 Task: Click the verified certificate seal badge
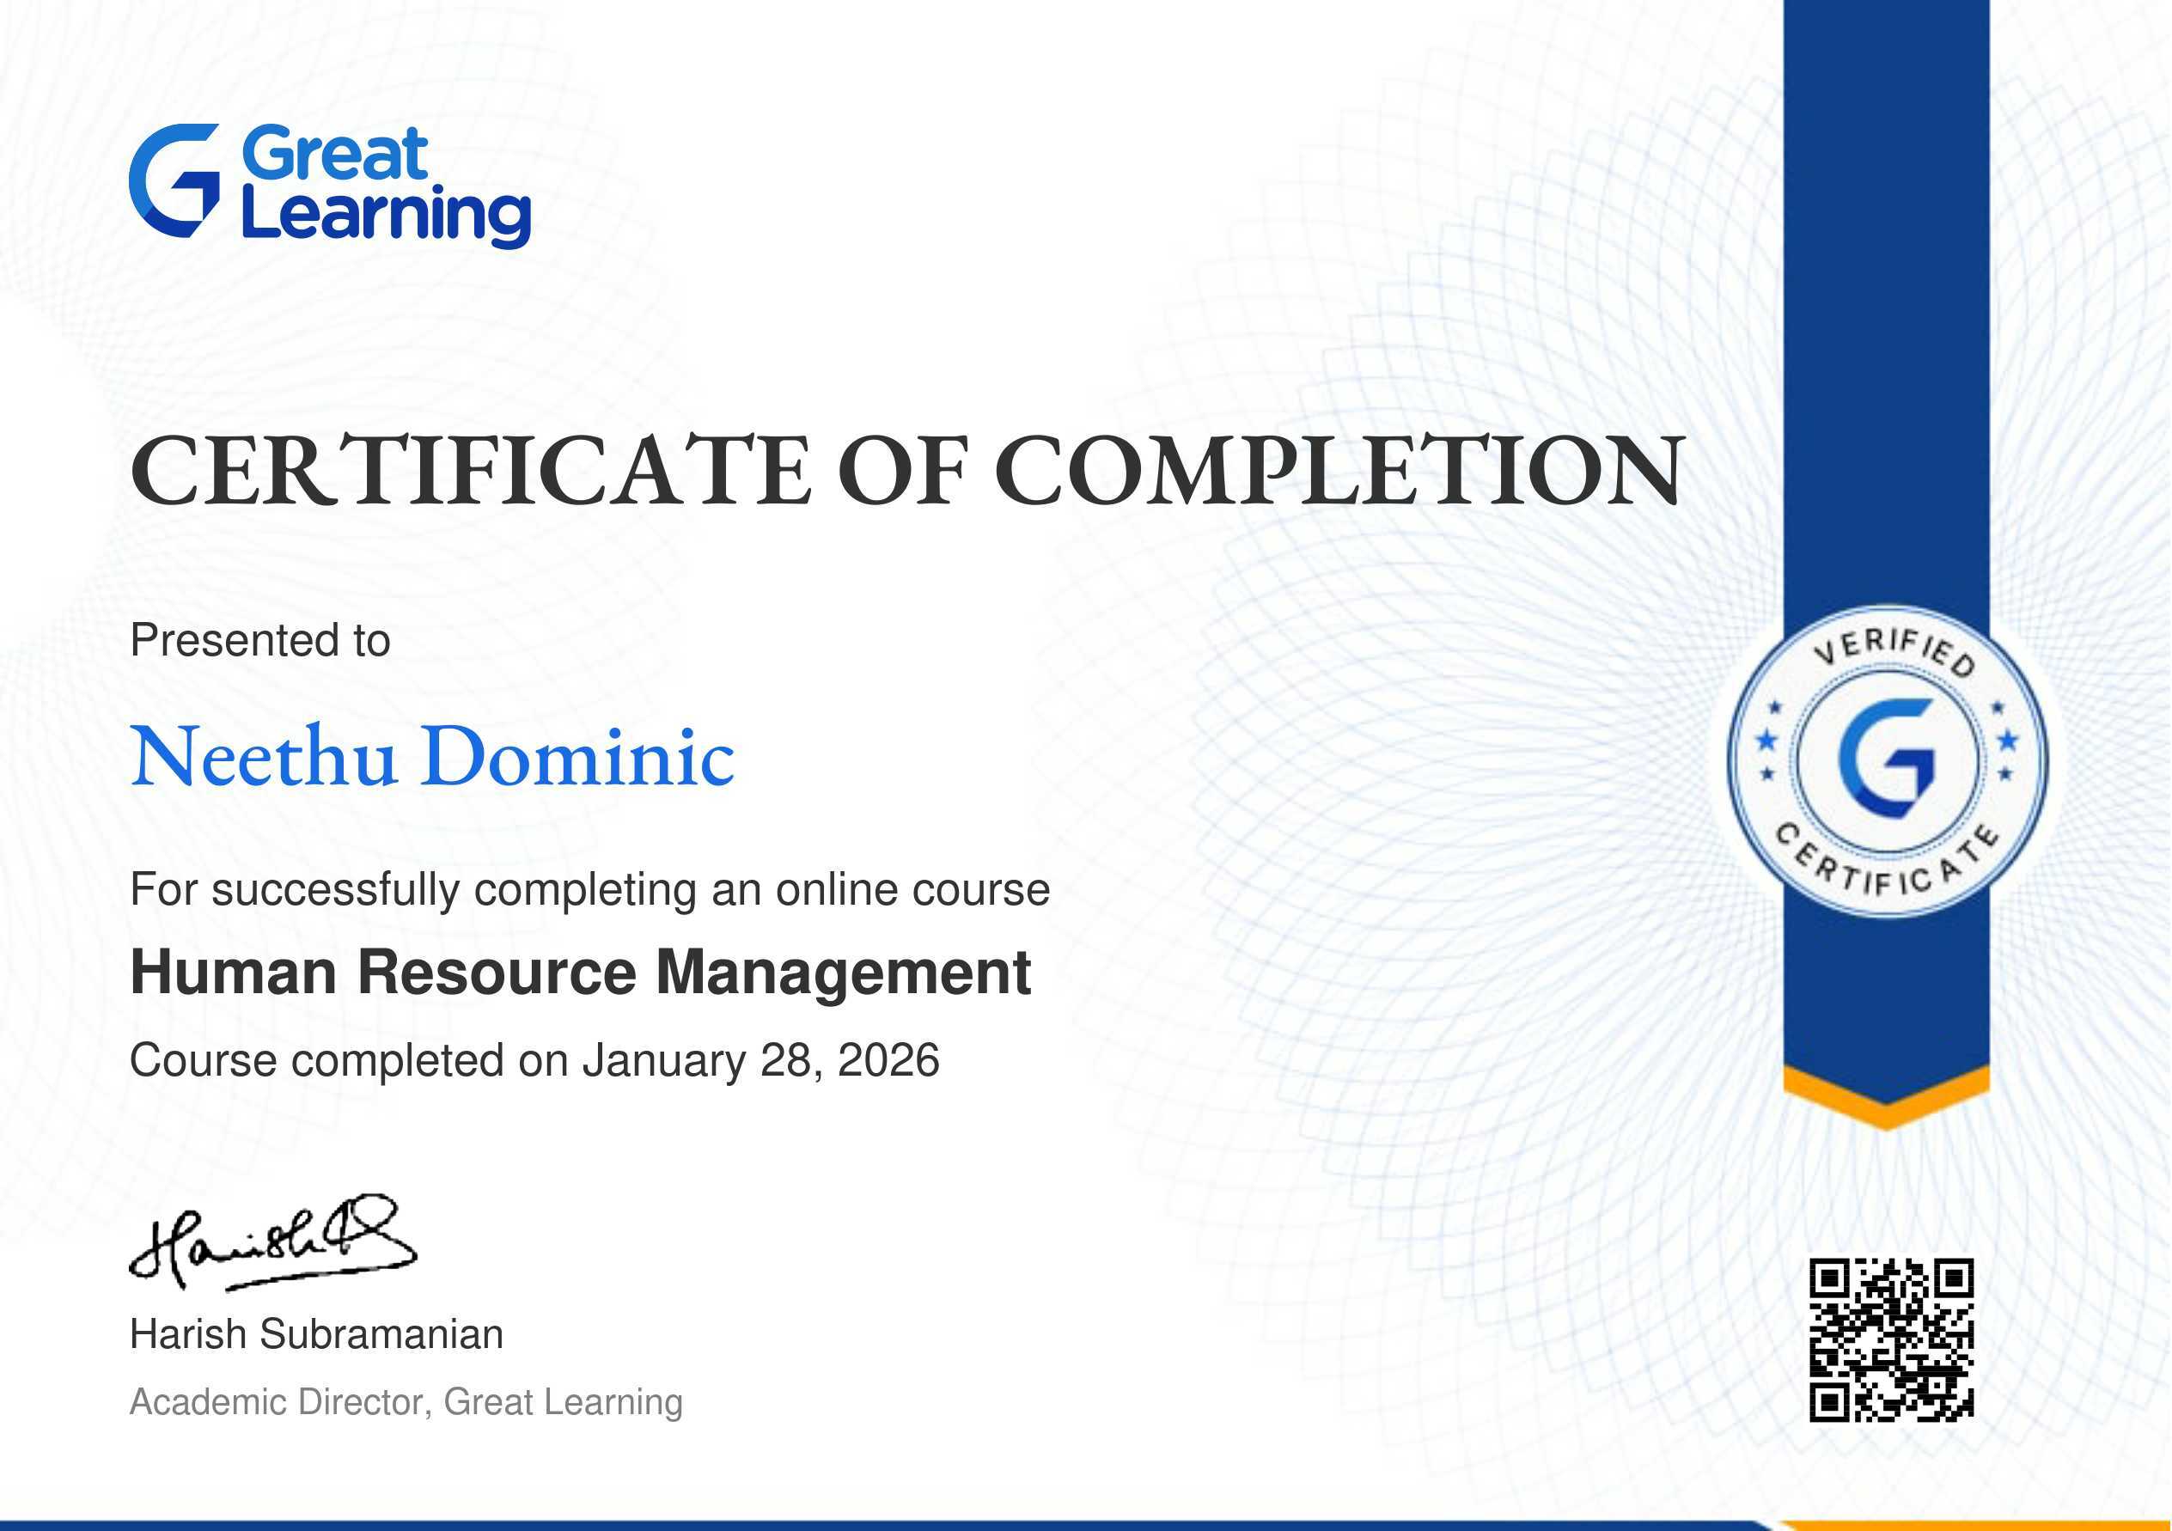[1886, 762]
